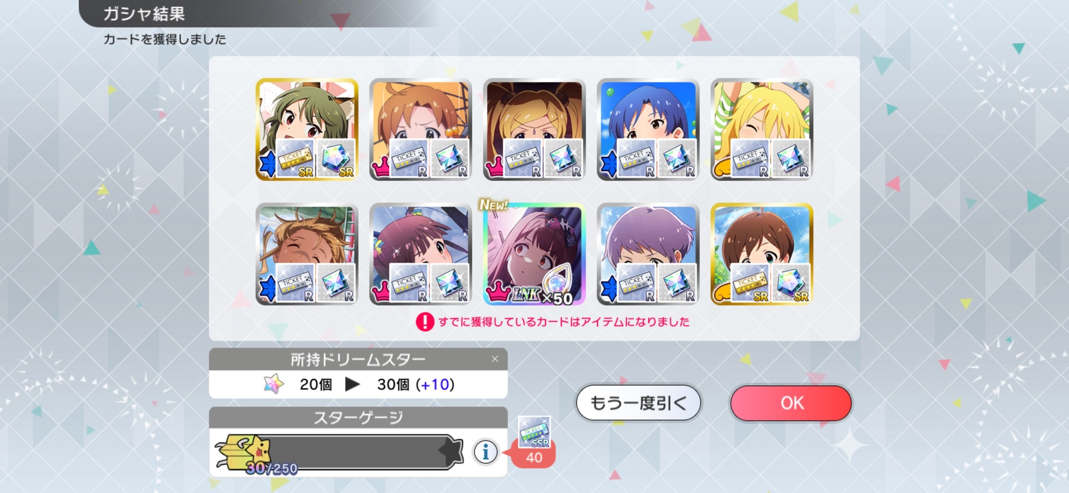This screenshot has width=1069, height=493.
Task: Close the Dream Star panel
Action: point(495,359)
